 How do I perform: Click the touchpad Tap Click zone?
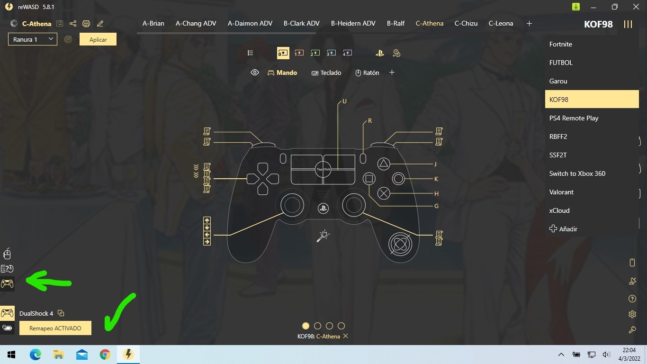pyautogui.click(x=323, y=169)
